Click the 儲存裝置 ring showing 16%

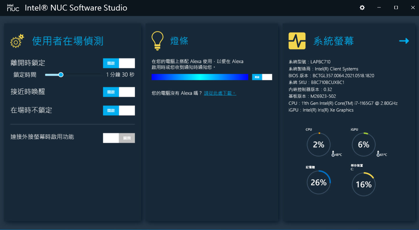(x=363, y=184)
